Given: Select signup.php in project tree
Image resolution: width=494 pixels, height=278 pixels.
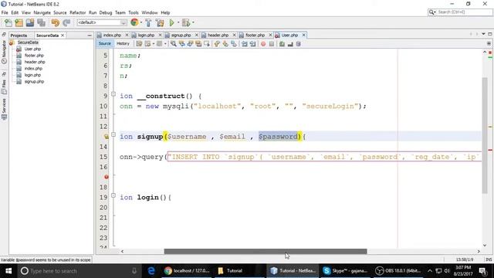Looking at the screenshot, I should (x=34, y=82).
